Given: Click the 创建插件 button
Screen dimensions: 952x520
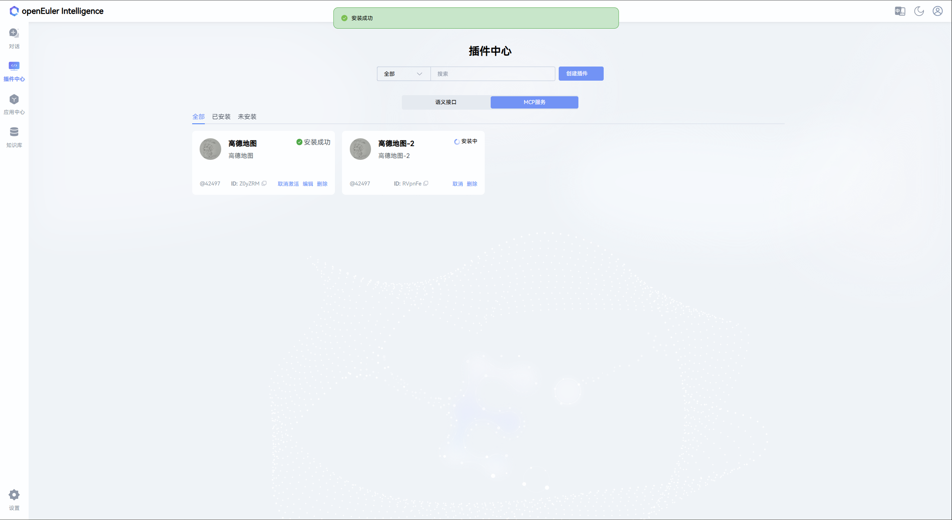Looking at the screenshot, I should [x=581, y=74].
